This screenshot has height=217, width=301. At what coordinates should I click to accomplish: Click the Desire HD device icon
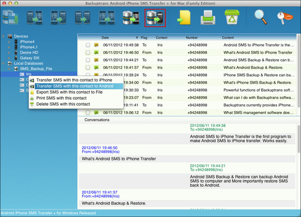pyautogui.click(x=16, y=52)
